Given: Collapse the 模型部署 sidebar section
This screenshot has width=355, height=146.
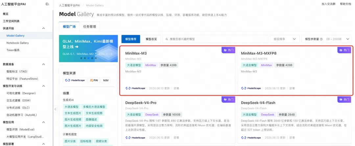Looking at the screenshot, I should click(44, 144).
